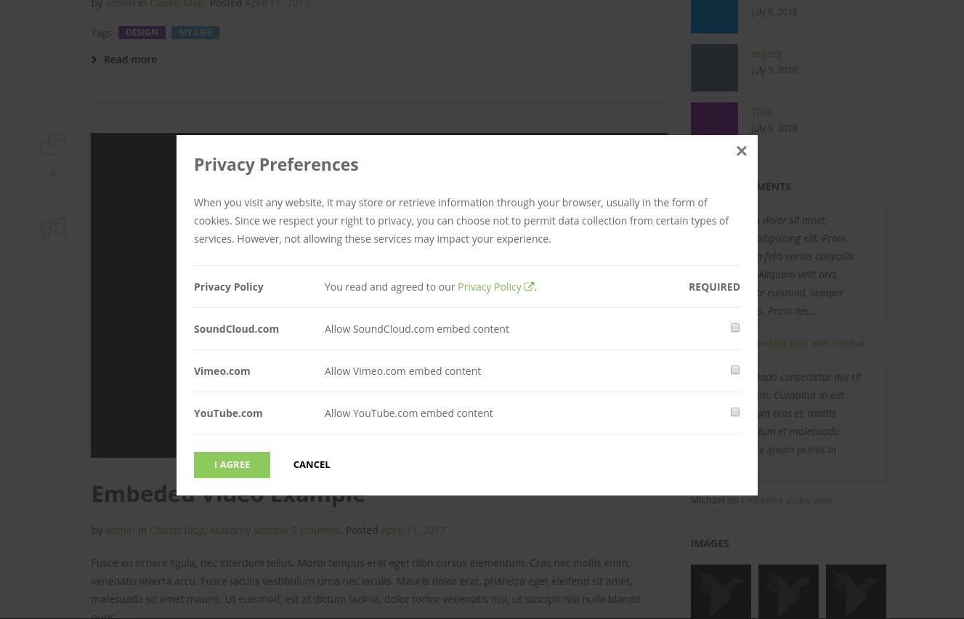Click the external link icon beside Privacy Policy

click(x=529, y=287)
